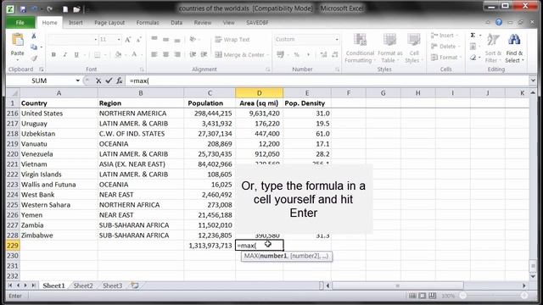
Task: Switch to the Insert ribbon tab
Action: click(x=76, y=23)
